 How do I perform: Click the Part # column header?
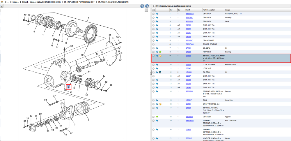click(x=188, y=10)
